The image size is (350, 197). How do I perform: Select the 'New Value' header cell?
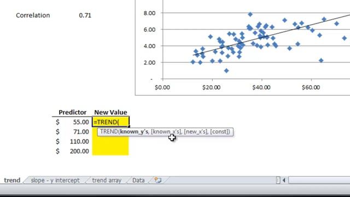pyautogui.click(x=110, y=112)
